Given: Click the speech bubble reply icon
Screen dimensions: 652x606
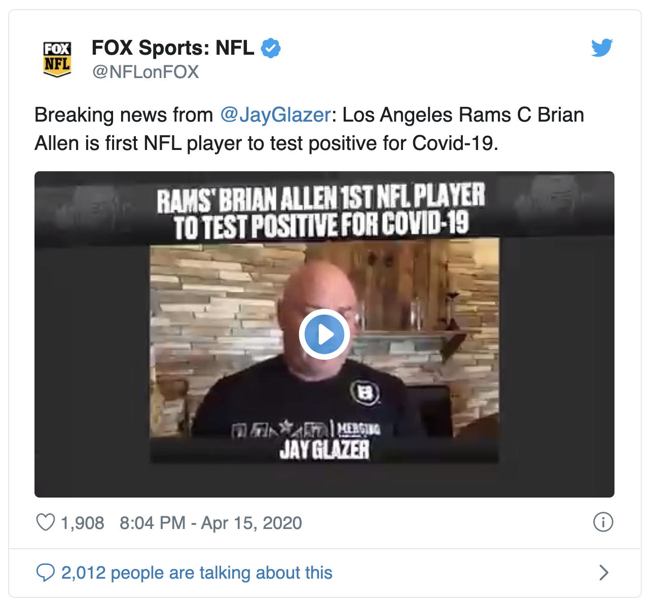Looking at the screenshot, I should [46, 573].
